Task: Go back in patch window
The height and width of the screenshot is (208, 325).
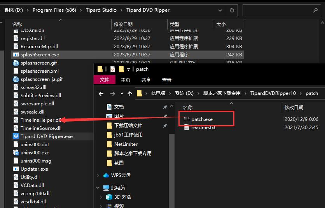Action: [101, 94]
